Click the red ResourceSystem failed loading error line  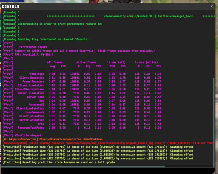click(108, 143)
